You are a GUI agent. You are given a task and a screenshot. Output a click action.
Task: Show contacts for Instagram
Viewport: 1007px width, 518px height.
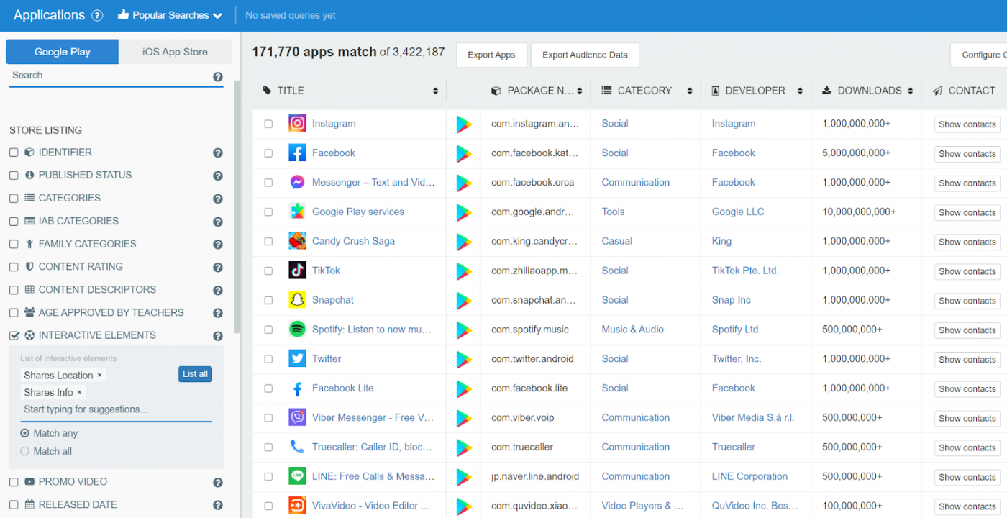(967, 124)
